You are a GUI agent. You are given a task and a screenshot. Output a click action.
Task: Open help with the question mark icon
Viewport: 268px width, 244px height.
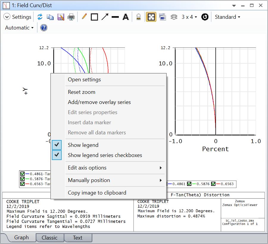pyautogui.click(x=44, y=28)
